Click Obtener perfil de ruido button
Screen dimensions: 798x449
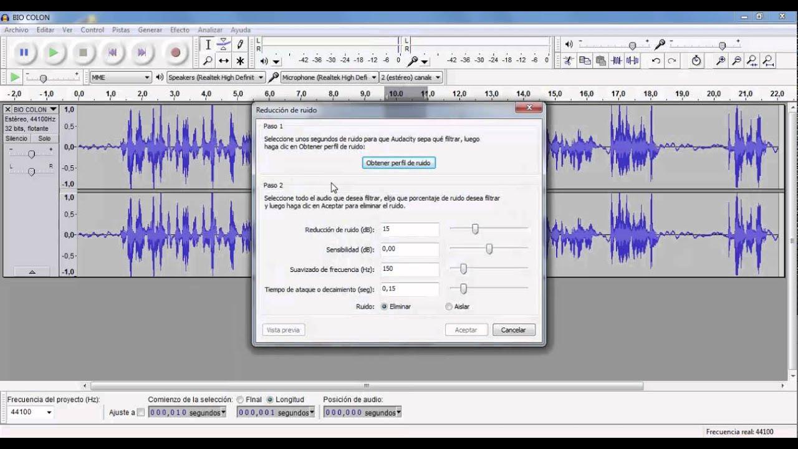tap(398, 163)
